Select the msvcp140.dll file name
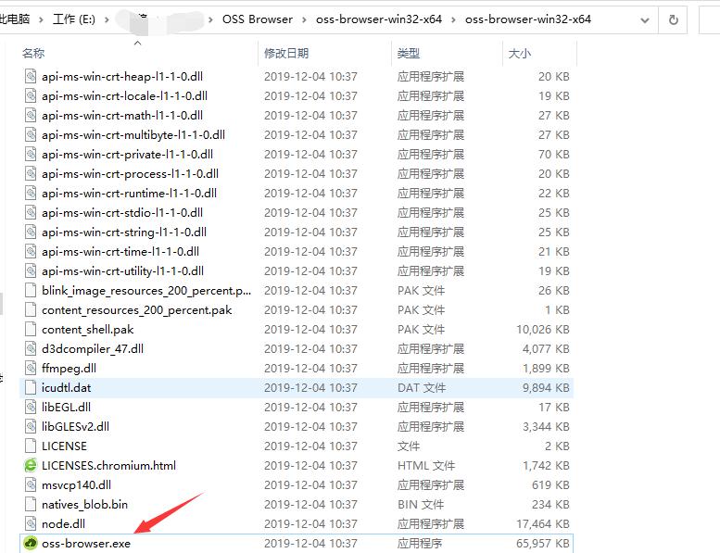The image size is (720, 553). (x=76, y=485)
